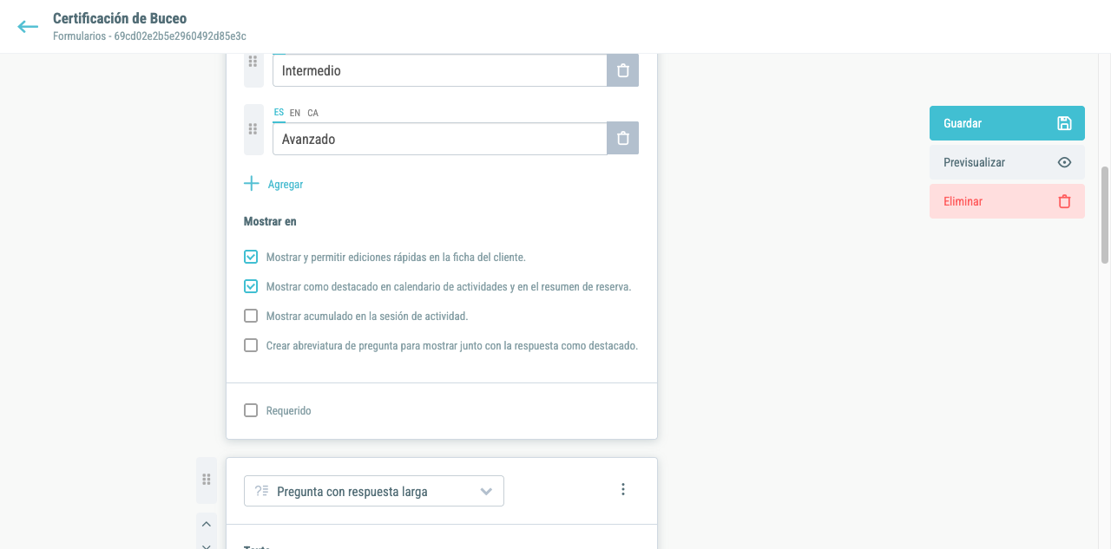Screen dimensions: 1111x549
Task: Click the Eliminar button
Action: [x=1007, y=201]
